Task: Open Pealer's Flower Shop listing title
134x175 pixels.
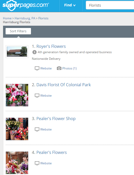Action: [x=56, y=119]
